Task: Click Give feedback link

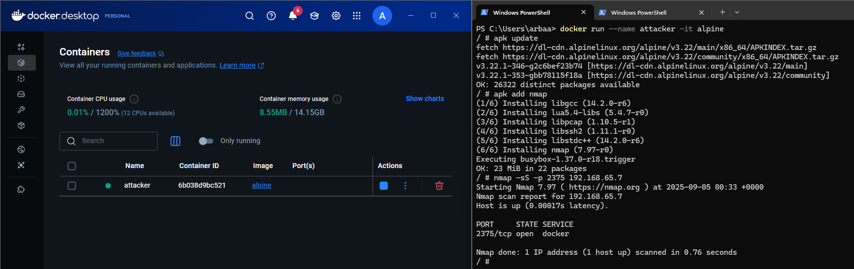Action: (137, 53)
